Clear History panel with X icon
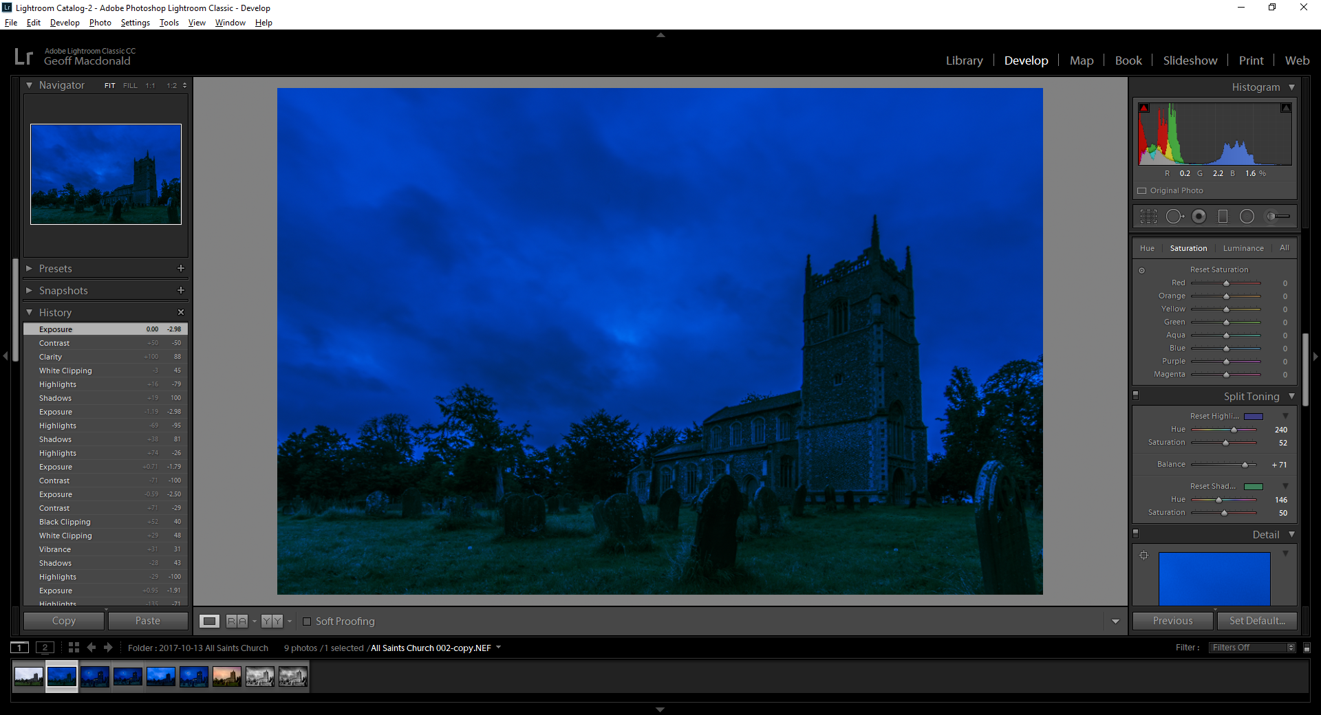 (x=181, y=312)
